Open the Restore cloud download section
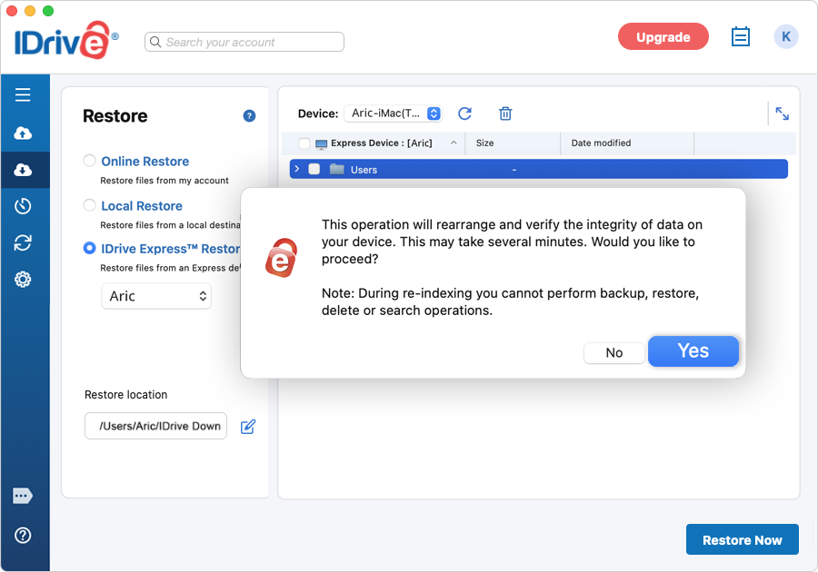 pyautogui.click(x=23, y=170)
